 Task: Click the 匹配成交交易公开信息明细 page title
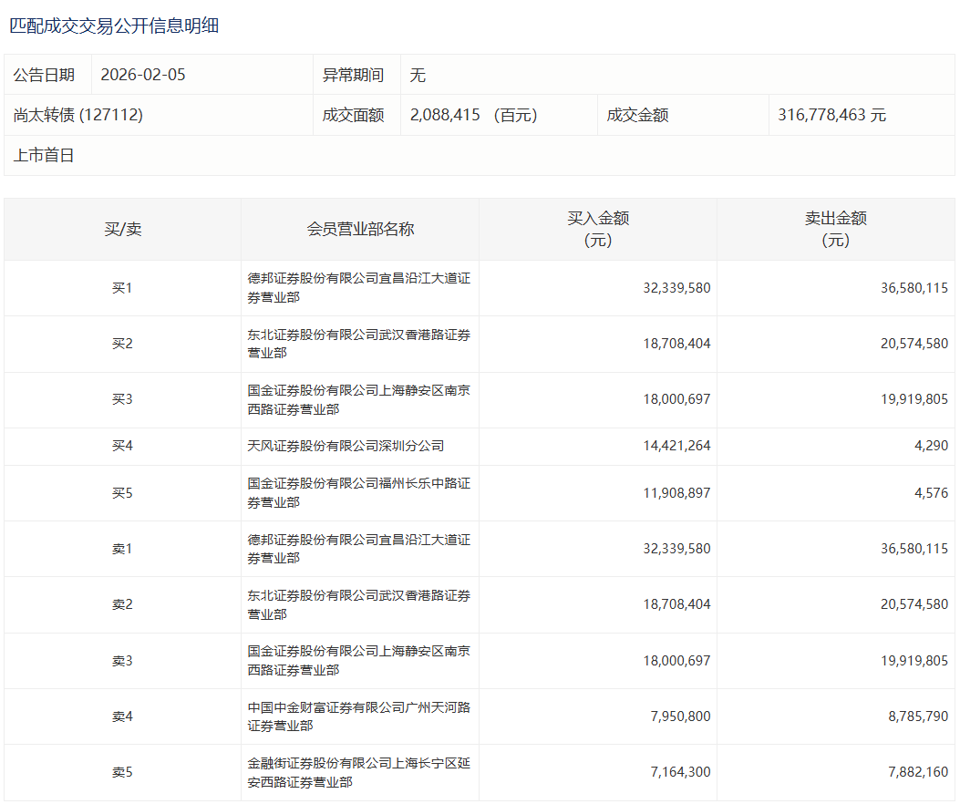tap(114, 26)
